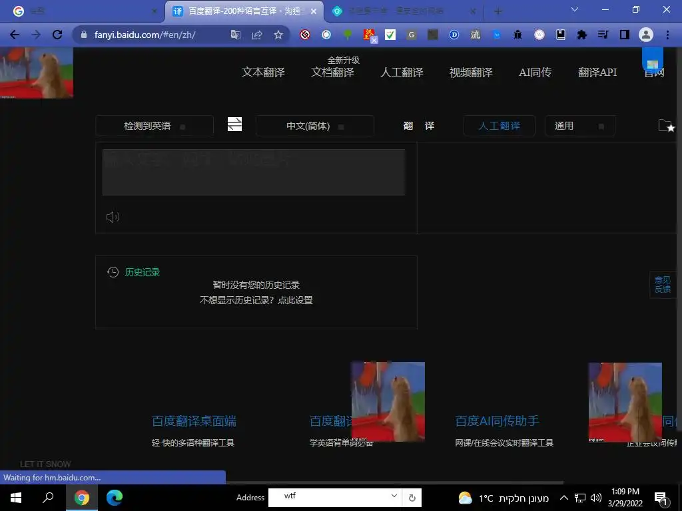Click the 翻译 translate button

418,126
